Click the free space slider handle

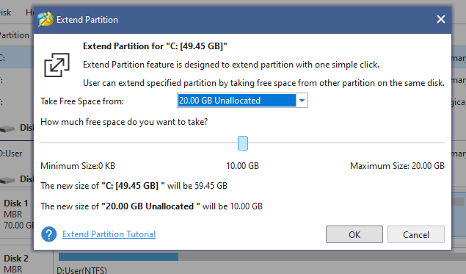tap(243, 143)
